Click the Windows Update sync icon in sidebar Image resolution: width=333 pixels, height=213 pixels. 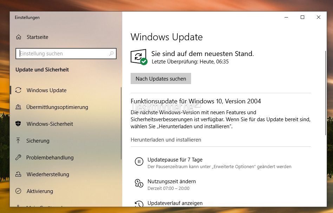pos(18,90)
